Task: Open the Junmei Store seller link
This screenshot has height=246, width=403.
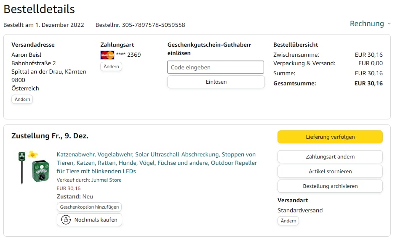Action: pyautogui.click(x=106, y=180)
